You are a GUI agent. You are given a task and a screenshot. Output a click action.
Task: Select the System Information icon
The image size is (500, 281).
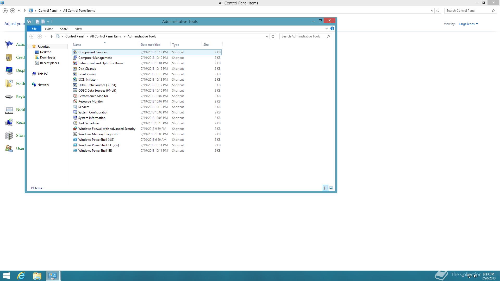click(x=75, y=118)
